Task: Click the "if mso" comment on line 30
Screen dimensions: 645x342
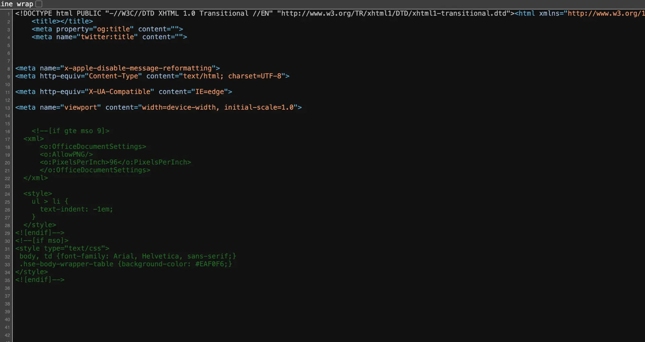Action: click(x=42, y=241)
